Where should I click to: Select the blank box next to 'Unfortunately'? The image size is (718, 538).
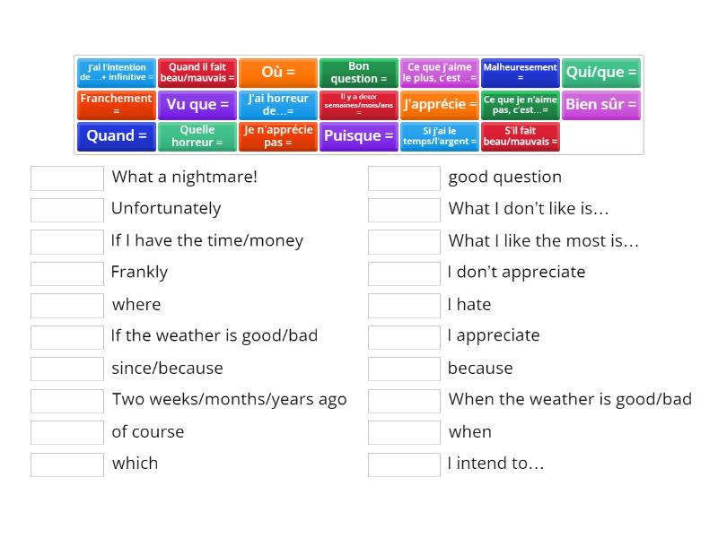[67, 209]
